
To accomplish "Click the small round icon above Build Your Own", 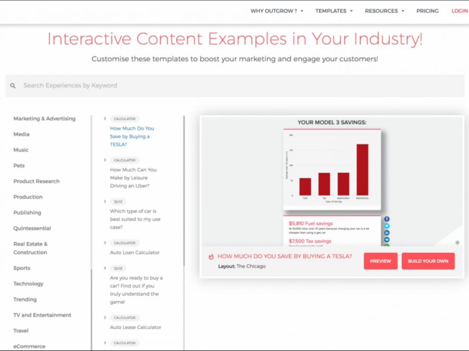I will pos(457,242).
